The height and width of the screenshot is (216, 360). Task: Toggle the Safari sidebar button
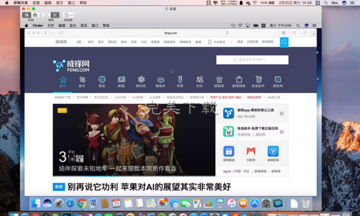pos(61,33)
